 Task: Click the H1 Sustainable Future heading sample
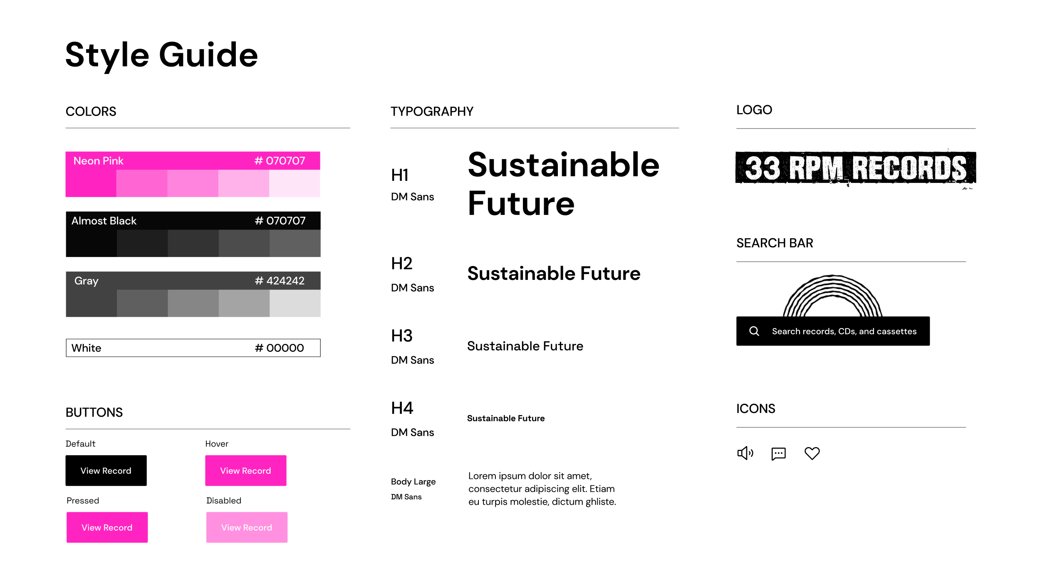pyautogui.click(x=563, y=184)
